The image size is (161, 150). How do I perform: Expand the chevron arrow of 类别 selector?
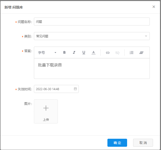click(x=146, y=36)
